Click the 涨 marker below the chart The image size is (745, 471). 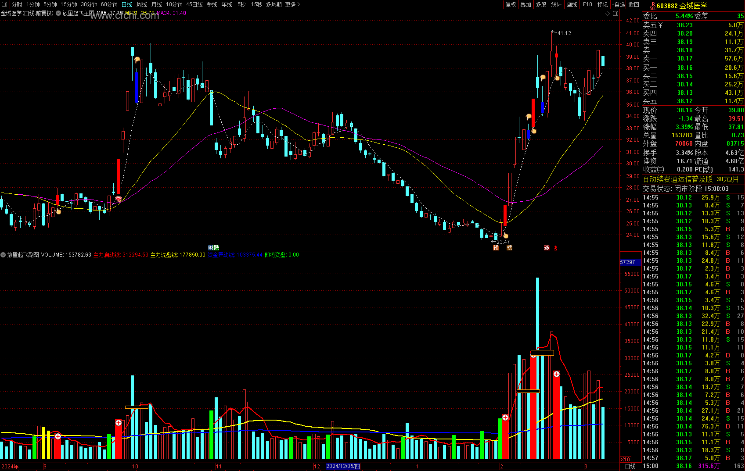547,248
